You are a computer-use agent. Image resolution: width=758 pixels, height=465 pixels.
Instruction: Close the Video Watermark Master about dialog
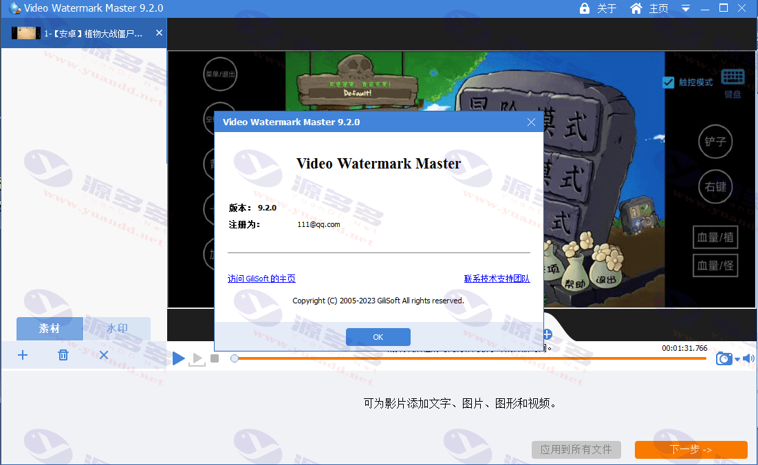(x=531, y=122)
